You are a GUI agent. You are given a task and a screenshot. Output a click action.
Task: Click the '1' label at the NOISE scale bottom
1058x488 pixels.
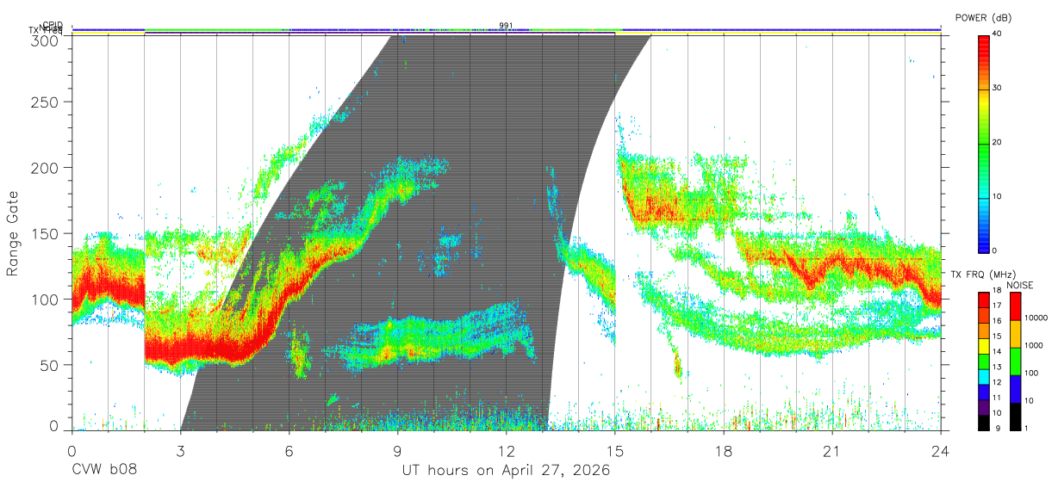1026,428
